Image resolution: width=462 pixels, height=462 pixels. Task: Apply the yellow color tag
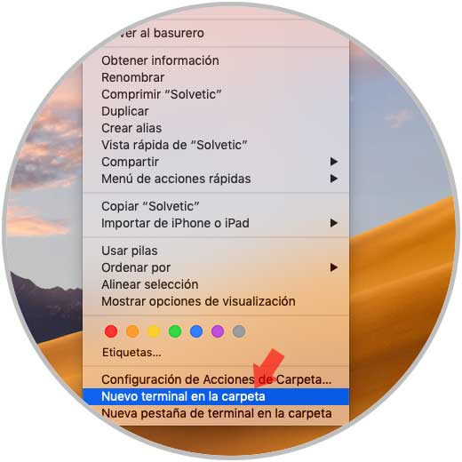tap(154, 331)
